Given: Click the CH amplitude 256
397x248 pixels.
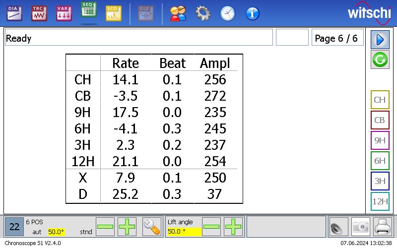Looking at the screenshot, I should (215, 79).
